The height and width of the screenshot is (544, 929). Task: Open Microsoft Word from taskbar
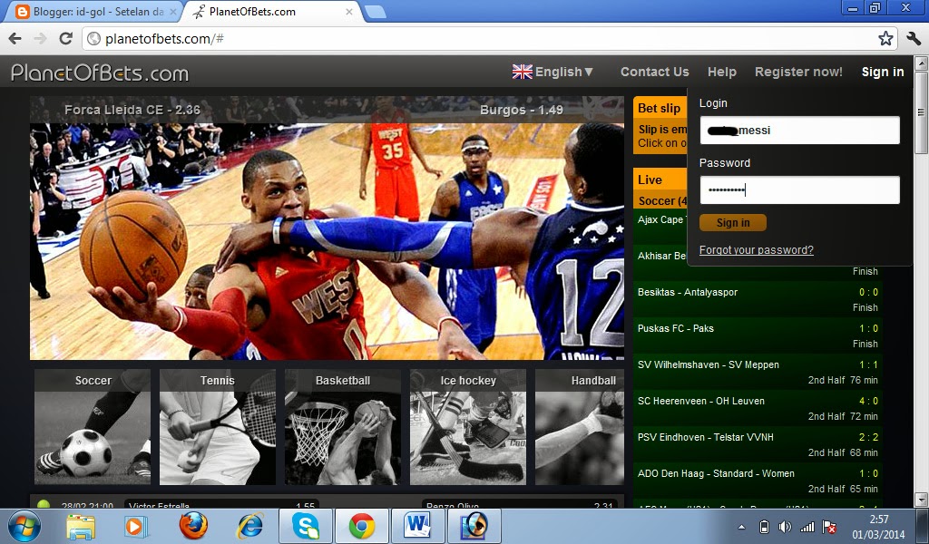[417, 526]
